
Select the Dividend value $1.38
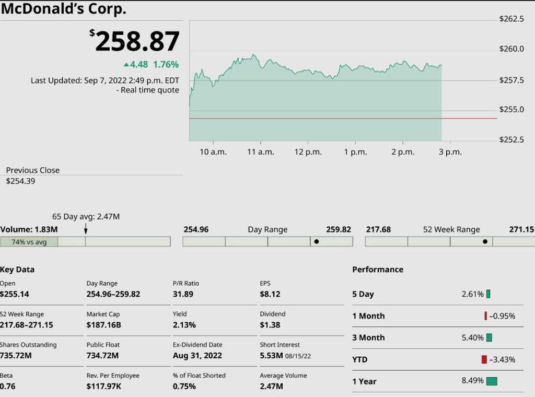tap(270, 325)
